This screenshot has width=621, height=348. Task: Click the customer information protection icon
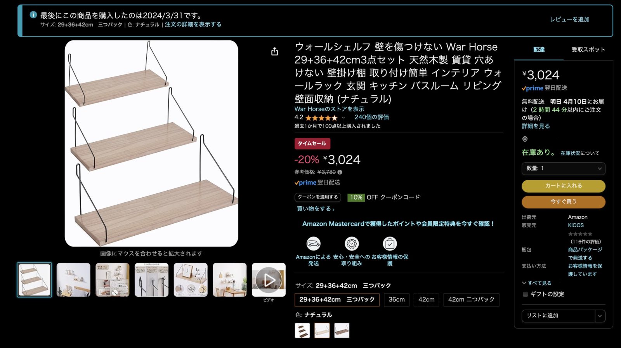click(x=390, y=244)
